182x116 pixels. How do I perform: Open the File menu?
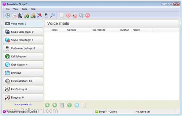[8, 9]
